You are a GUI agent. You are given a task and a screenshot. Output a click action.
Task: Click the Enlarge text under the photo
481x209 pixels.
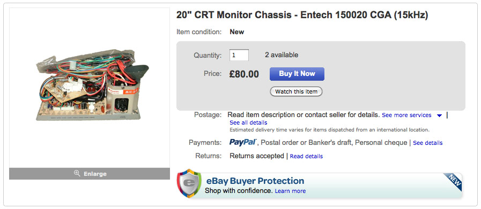click(x=95, y=174)
